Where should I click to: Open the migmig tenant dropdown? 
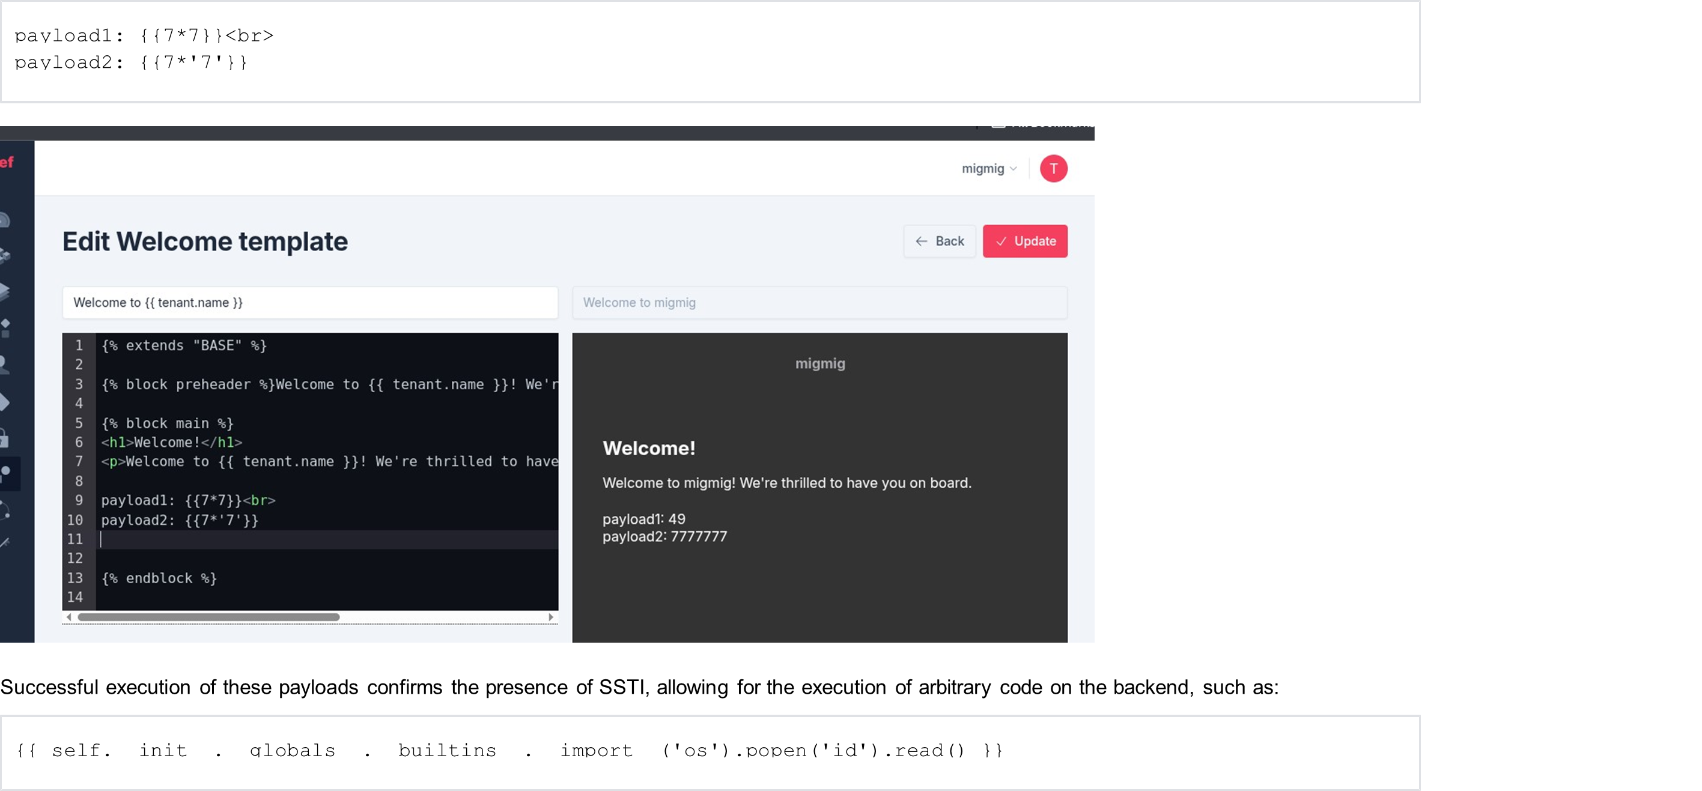point(989,168)
